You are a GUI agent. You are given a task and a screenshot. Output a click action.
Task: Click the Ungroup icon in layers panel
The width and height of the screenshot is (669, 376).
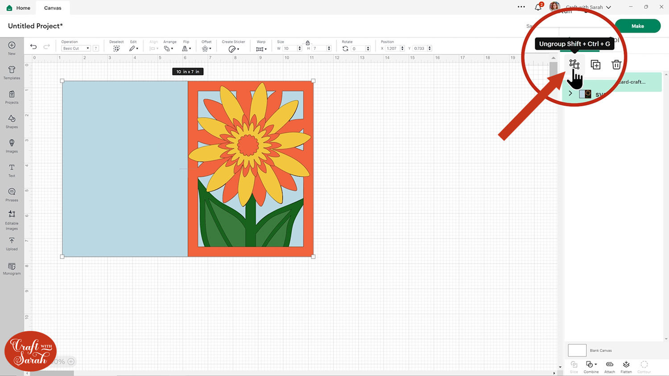pyautogui.click(x=574, y=65)
